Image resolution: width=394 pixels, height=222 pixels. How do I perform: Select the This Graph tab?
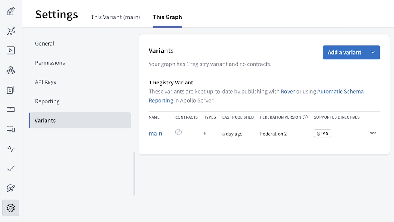tap(167, 17)
